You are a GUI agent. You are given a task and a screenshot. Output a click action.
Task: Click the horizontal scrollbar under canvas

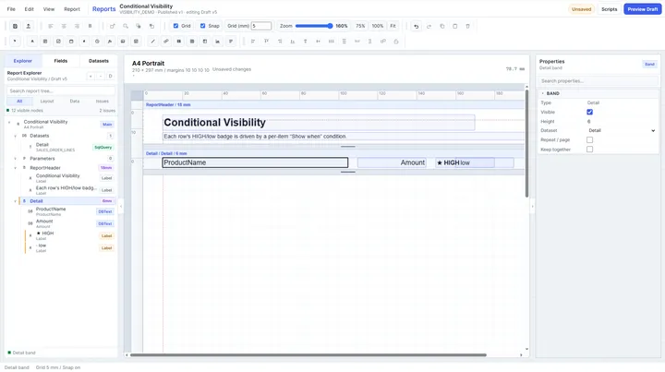coord(308,355)
